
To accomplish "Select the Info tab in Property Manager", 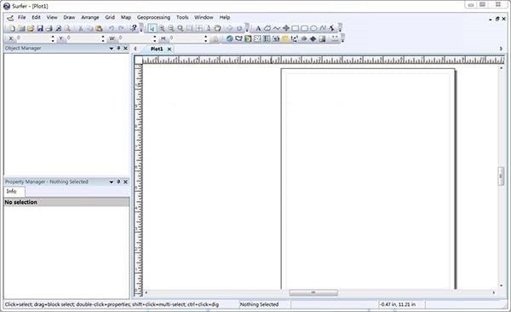I will click(11, 191).
